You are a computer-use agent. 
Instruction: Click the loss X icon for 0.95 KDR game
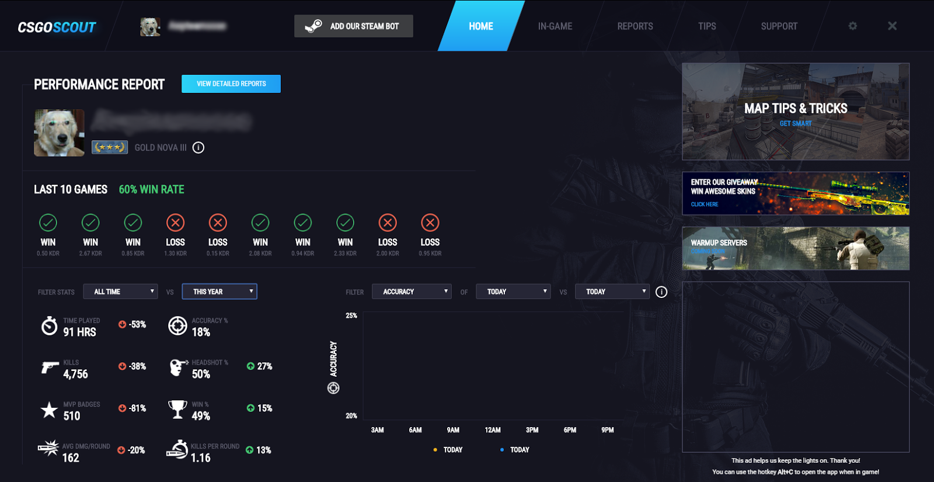pyautogui.click(x=430, y=223)
